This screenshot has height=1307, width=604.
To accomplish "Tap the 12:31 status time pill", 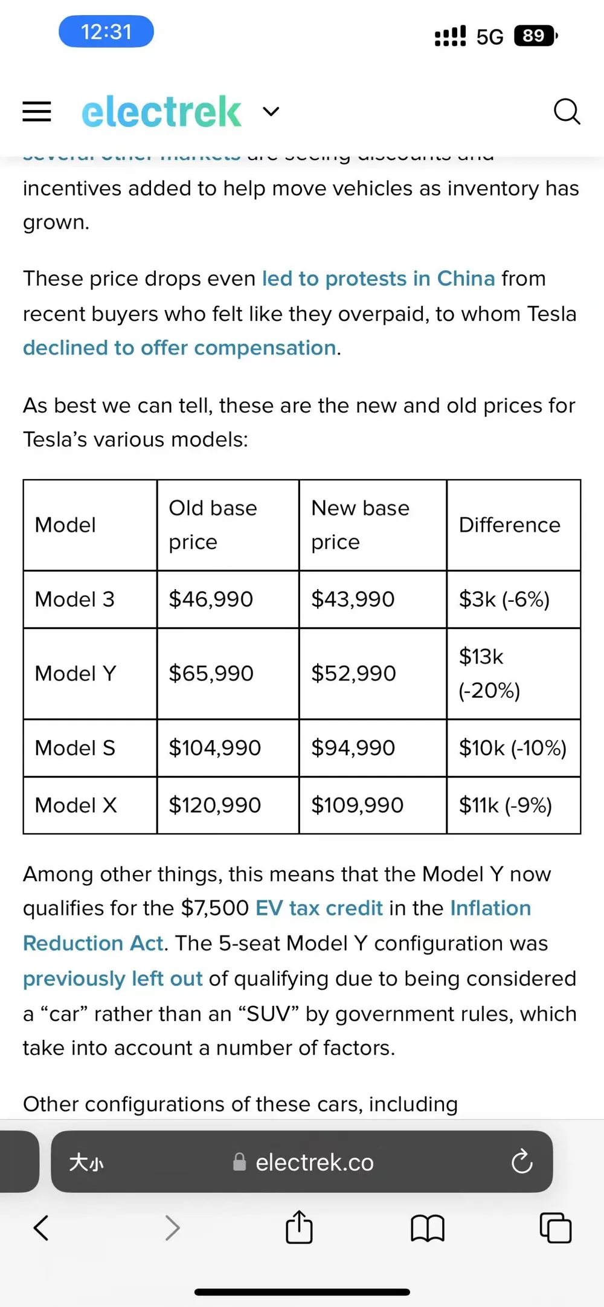I will 106,31.
